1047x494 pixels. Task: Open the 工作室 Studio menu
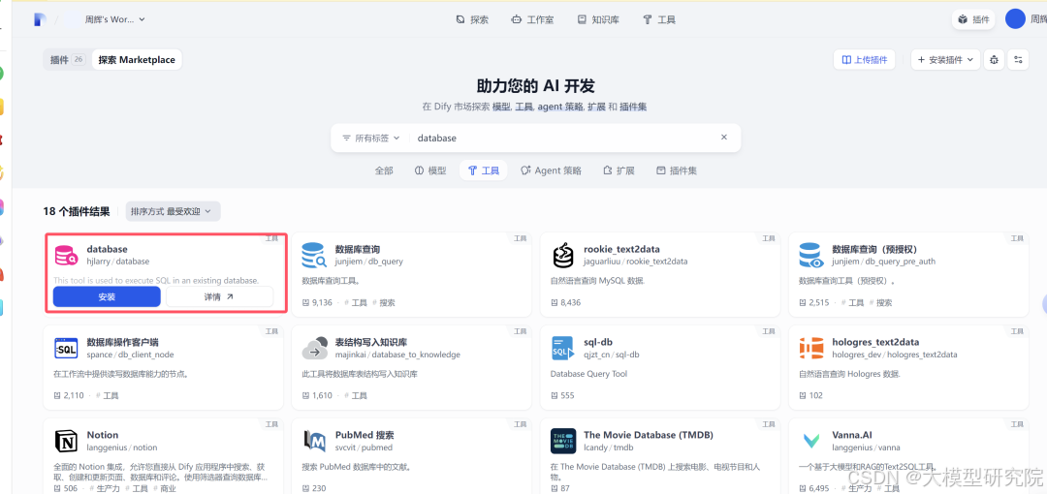[x=532, y=20]
